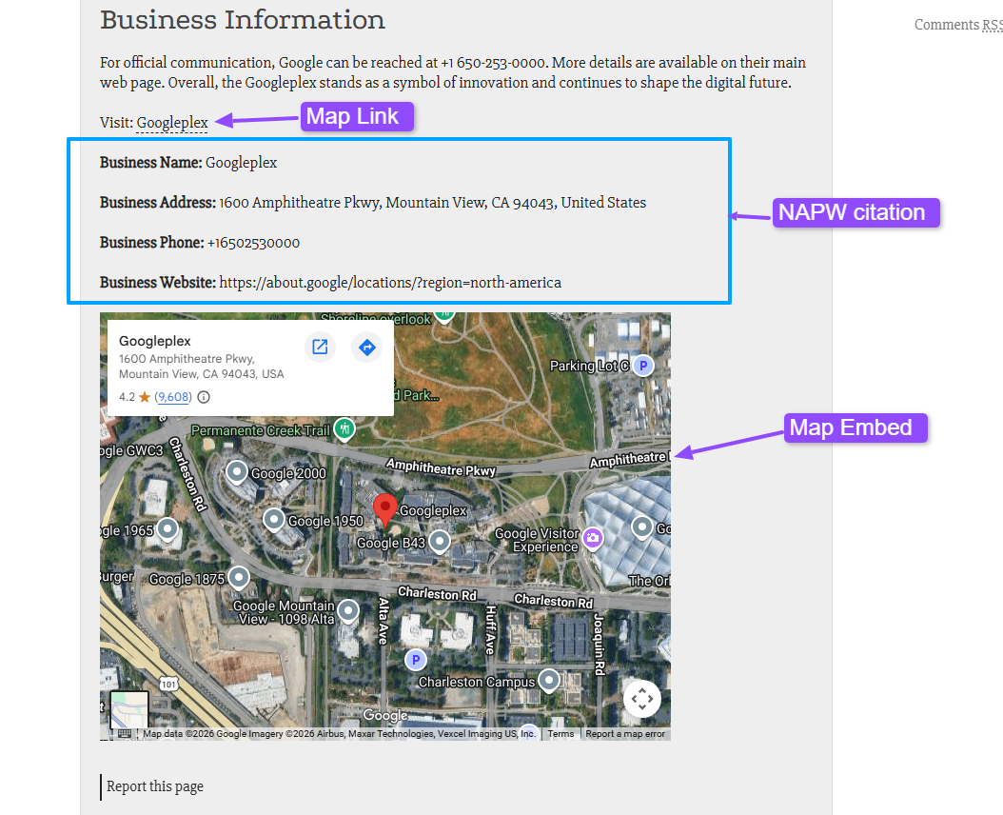This screenshot has width=1003, height=815.
Task: Open Googleplex map in new window icon
Action: [320, 347]
